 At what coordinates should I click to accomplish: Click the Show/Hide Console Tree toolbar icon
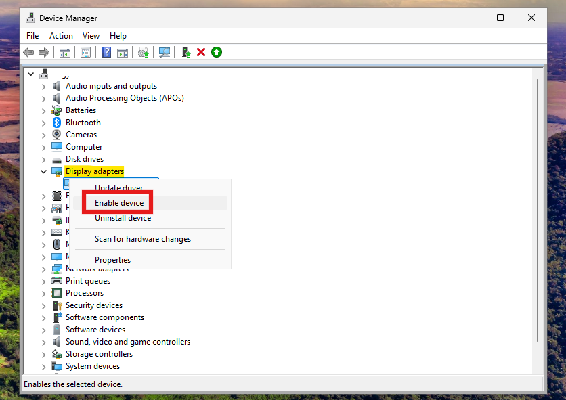coord(65,52)
